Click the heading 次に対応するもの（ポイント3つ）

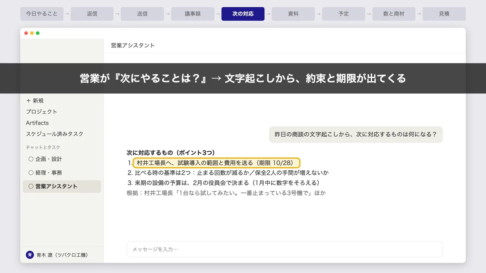[x=171, y=152]
